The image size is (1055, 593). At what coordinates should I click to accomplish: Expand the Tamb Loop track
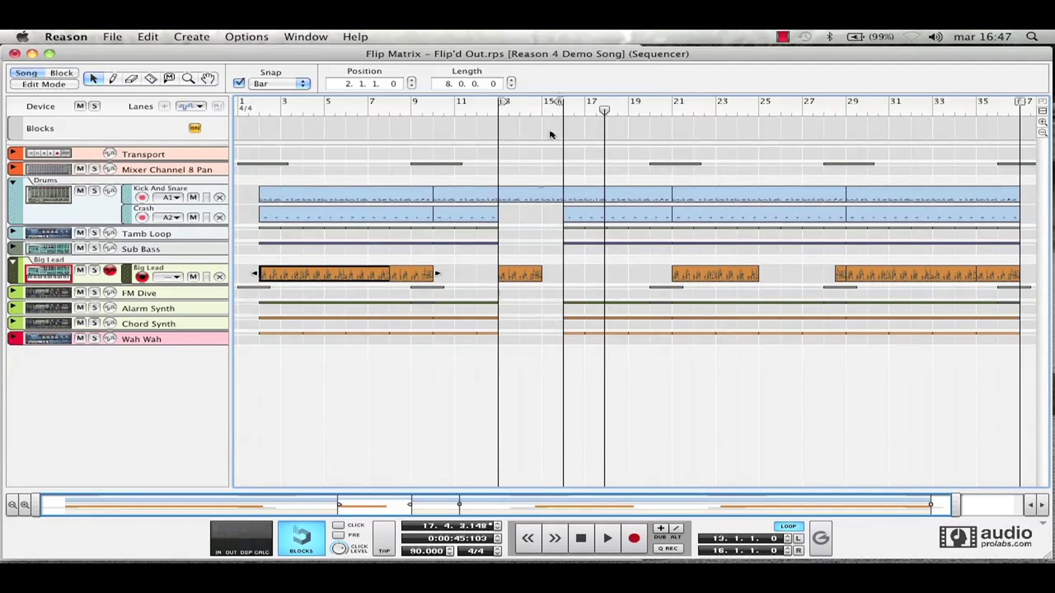pos(13,231)
